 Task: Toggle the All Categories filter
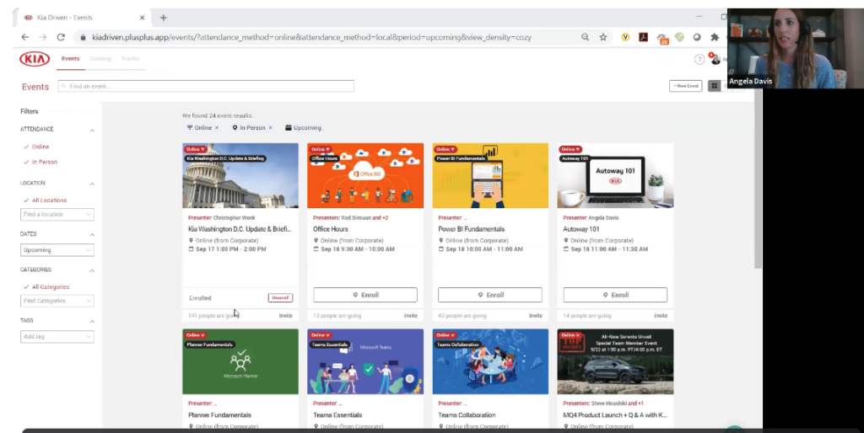pyautogui.click(x=46, y=286)
